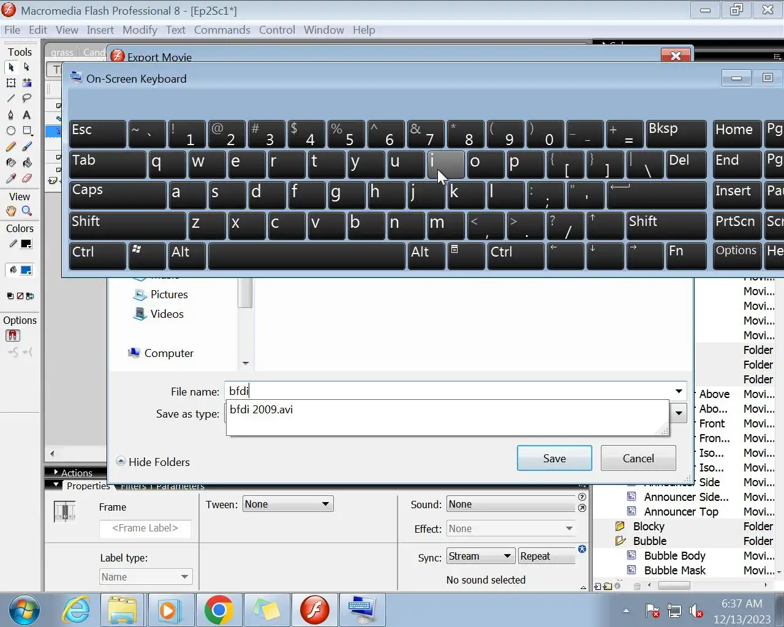Screen dimensions: 784x627
Task: Select the Ink Bottle tool
Action: tap(11, 162)
